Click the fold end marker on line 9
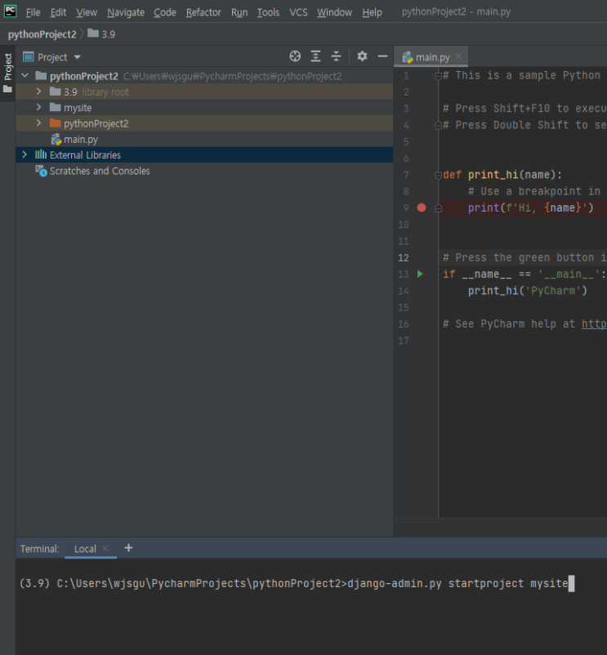607x655 pixels. coord(438,208)
